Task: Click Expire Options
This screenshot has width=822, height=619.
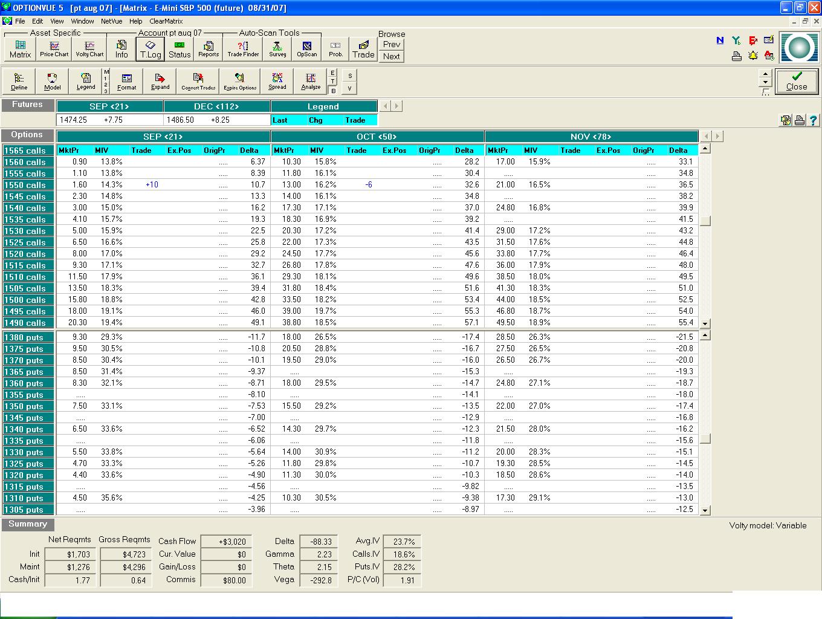Action: point(240,80)
